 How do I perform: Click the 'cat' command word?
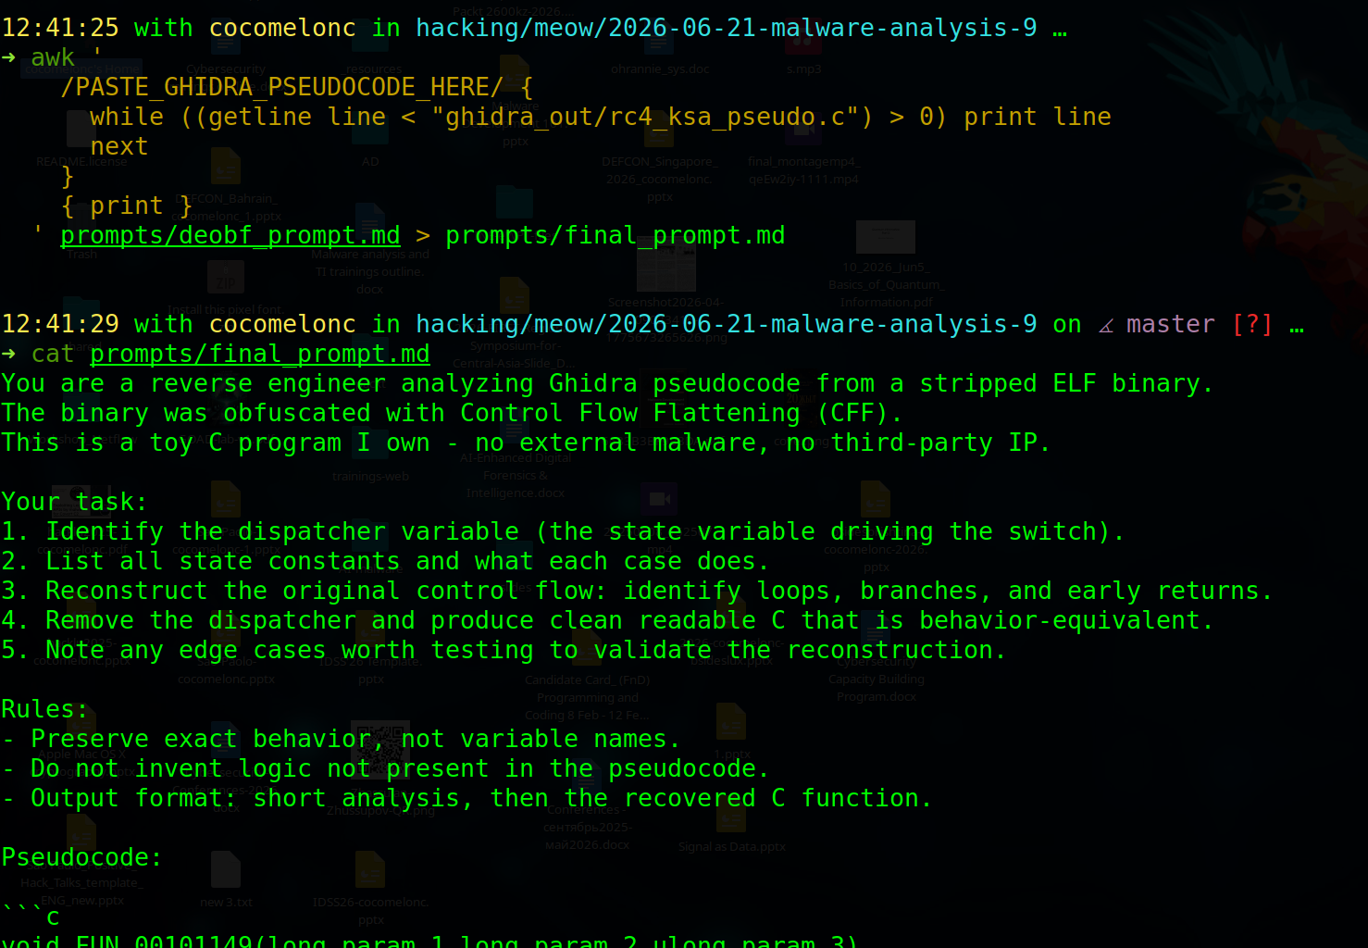pyautogui.click(x=53, y=354)
